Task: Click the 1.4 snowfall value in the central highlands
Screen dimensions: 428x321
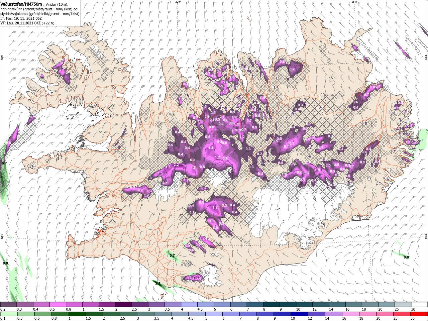Action: (211, 148)
